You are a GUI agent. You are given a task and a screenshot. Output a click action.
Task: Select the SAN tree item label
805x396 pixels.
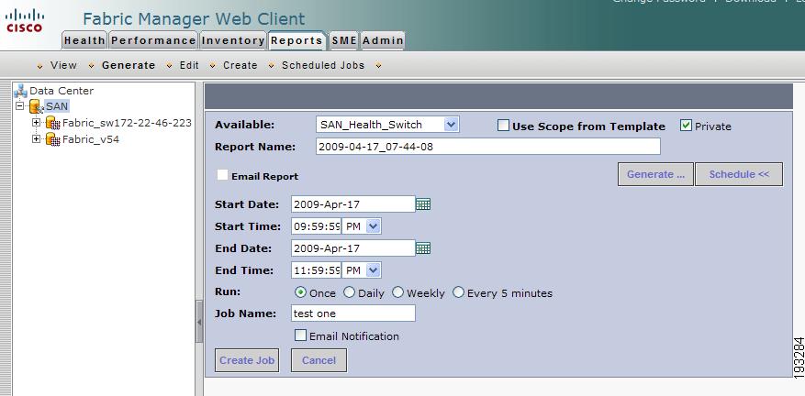(x=57, y=106)
